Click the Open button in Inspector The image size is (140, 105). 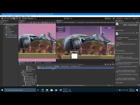[x=125, y=25]
